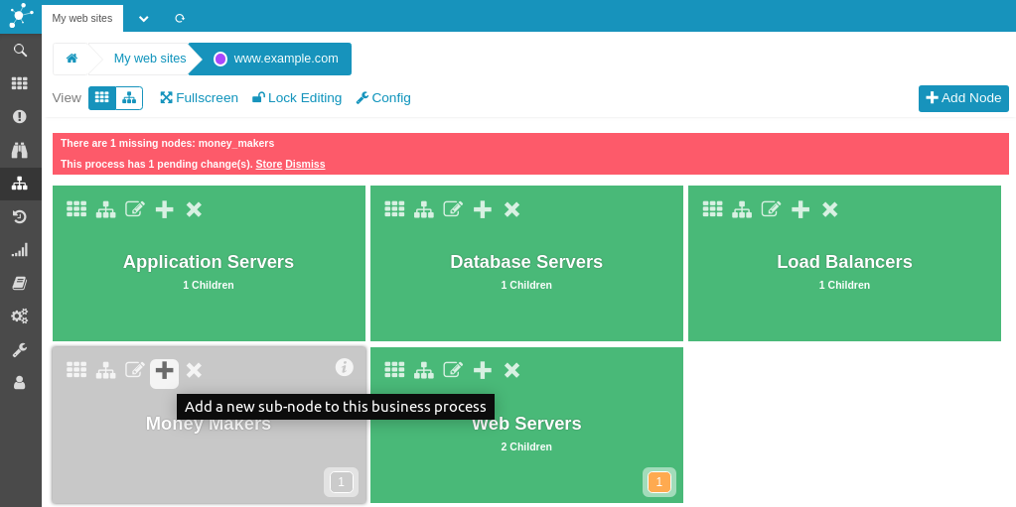The width and height of the screenshot is (1016, 507).
Task: Click the info icon on Money Makers
Action: [344, 367]
